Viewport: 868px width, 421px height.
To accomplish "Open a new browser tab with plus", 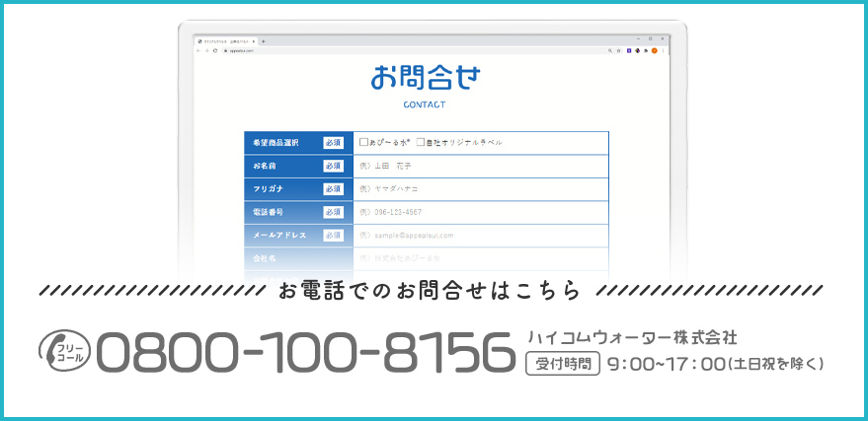I will point(264,41).
